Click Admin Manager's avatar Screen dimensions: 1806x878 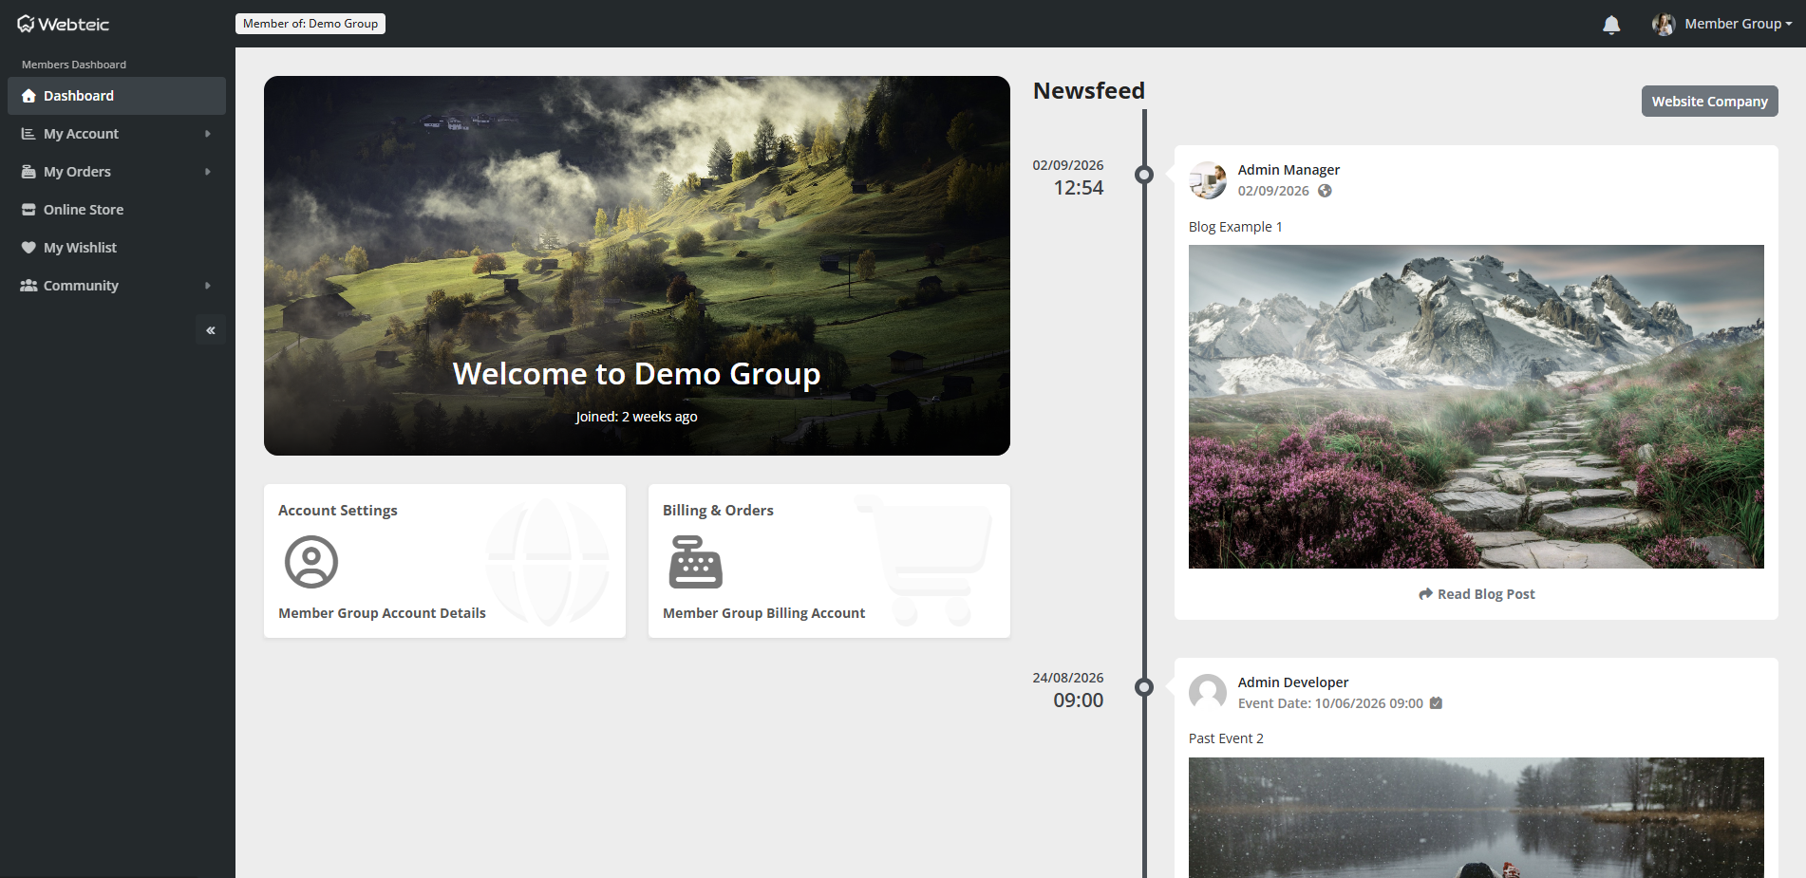pos(1208,180)
